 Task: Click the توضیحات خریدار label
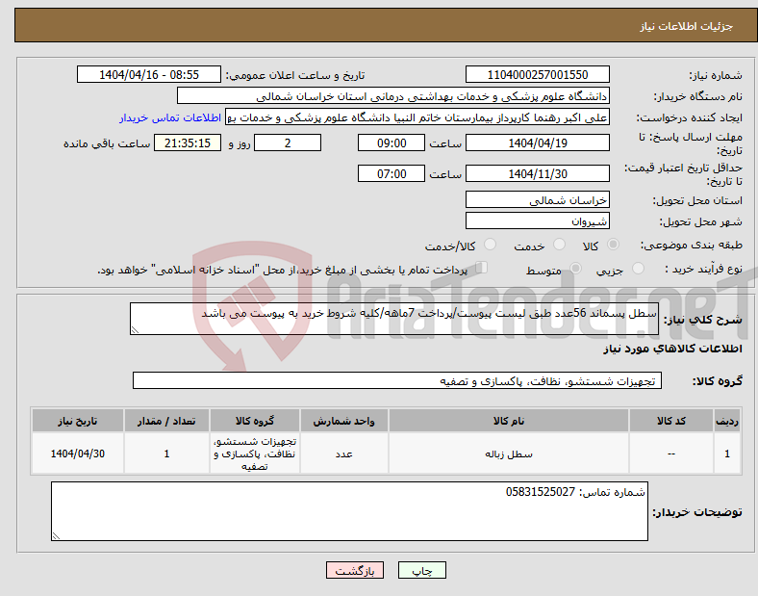tap(697, 512)
